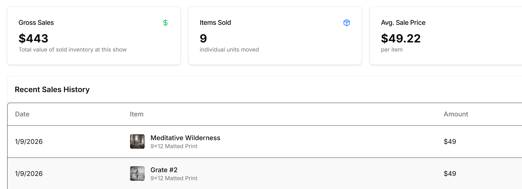Click the 9 items sold number
The width and height of the screenshot is (522, 189).
coord(203,38)
